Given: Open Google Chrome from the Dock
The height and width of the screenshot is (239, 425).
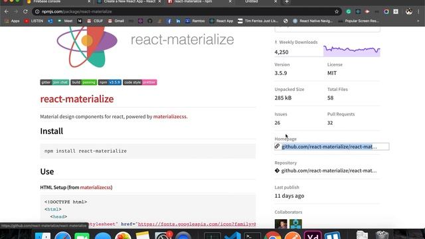Looking at the screenshot, I should click(272, 236).
